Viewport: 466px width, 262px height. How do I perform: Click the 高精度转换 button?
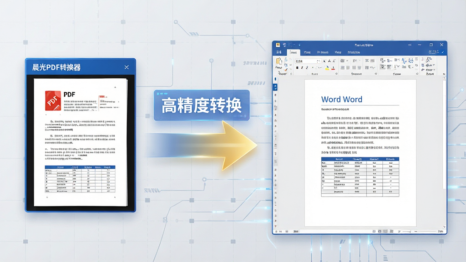click(x=202, y=106)
